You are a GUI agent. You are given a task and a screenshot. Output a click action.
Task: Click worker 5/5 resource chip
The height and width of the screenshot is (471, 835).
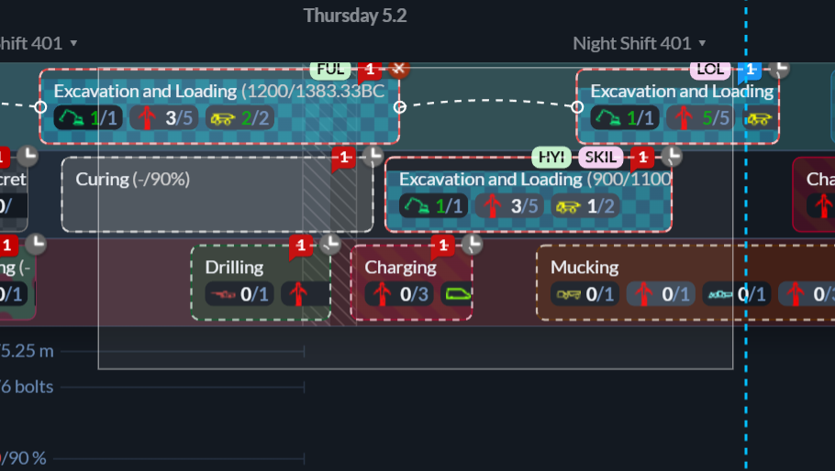coord(700,118)
